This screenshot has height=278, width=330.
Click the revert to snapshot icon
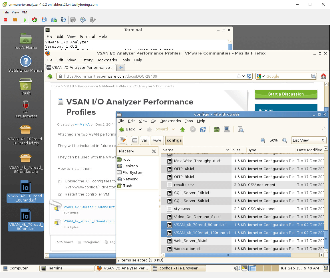(54, 20)
